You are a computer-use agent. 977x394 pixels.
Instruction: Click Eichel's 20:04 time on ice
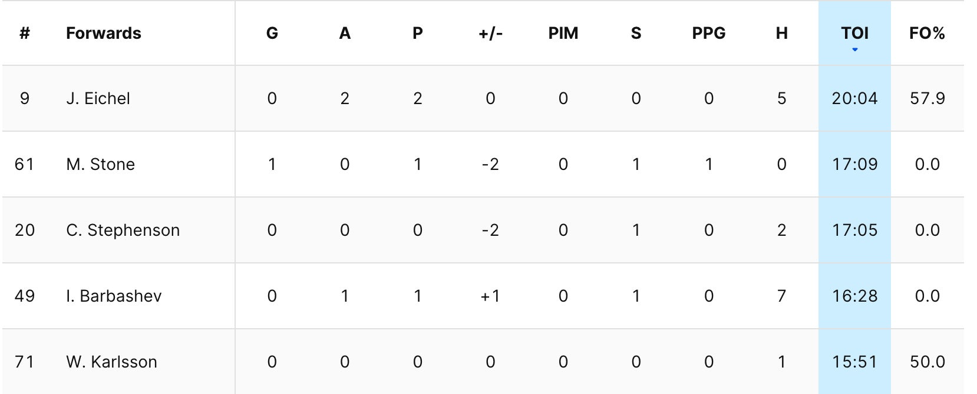pyautogui.click(x=854, y=98)
